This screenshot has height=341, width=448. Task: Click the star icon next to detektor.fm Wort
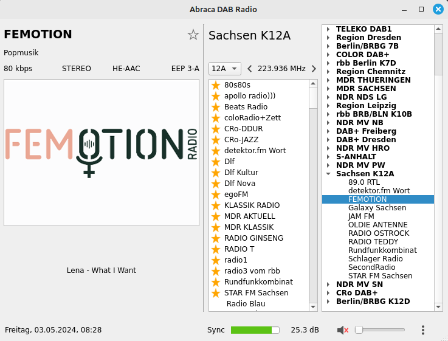click(216, 151)
